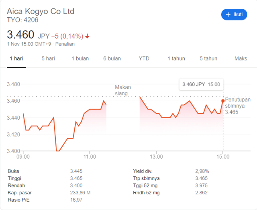Viewport: 257px width, 210px height.
Task: Show the 6 bulan chart range
Action: [x=112, y=59]
